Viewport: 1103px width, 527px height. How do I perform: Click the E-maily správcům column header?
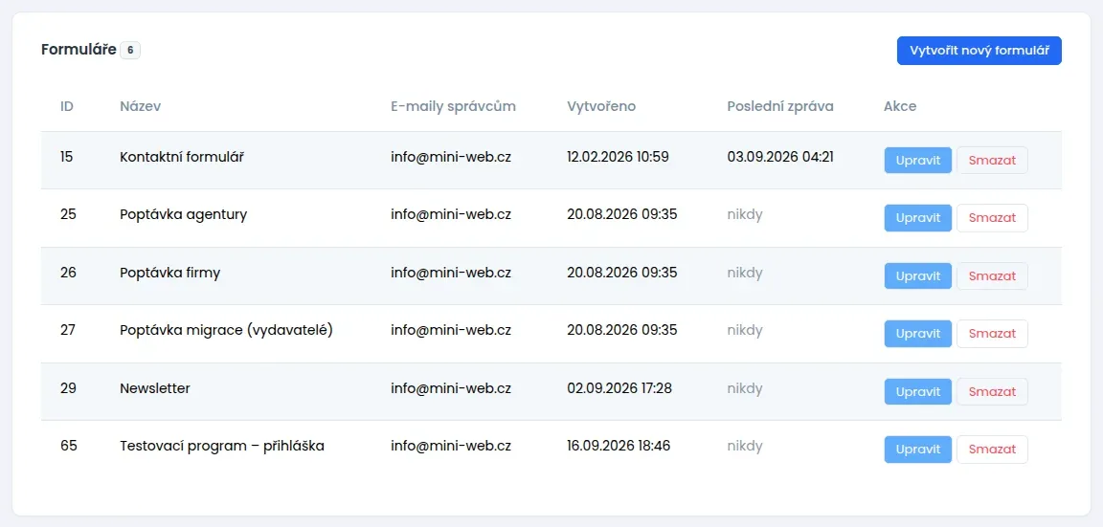coord(453,107)
